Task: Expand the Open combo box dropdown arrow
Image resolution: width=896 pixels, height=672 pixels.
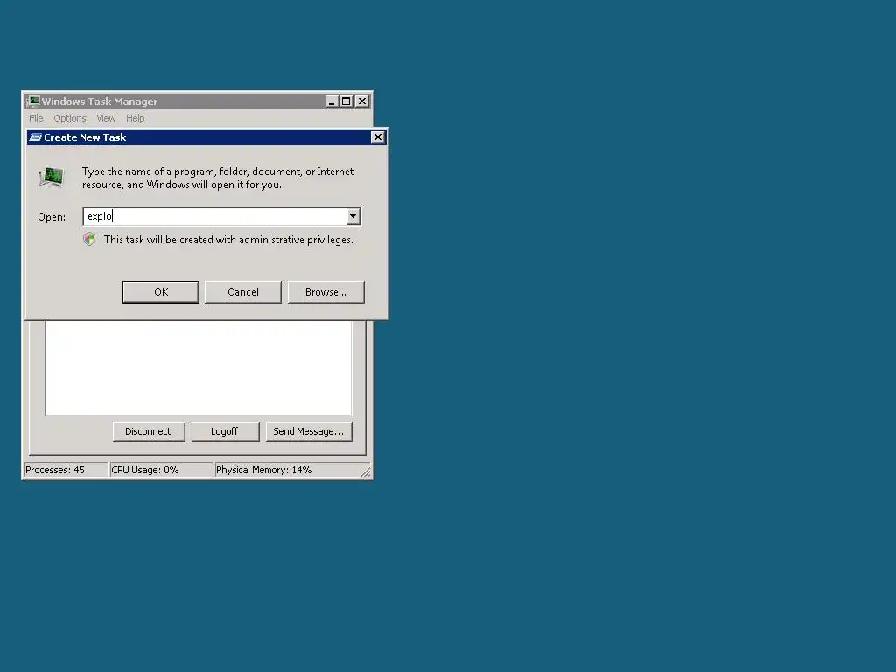Action: coord(353,216)
